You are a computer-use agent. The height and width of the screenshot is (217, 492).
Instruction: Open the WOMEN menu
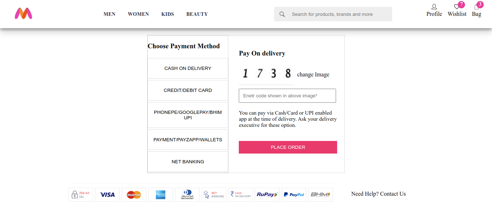pyautogui.click(x=138, y=14)
